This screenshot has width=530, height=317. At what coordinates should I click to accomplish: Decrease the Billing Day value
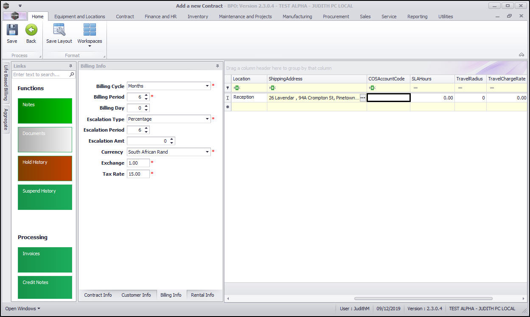click(146, 110)
